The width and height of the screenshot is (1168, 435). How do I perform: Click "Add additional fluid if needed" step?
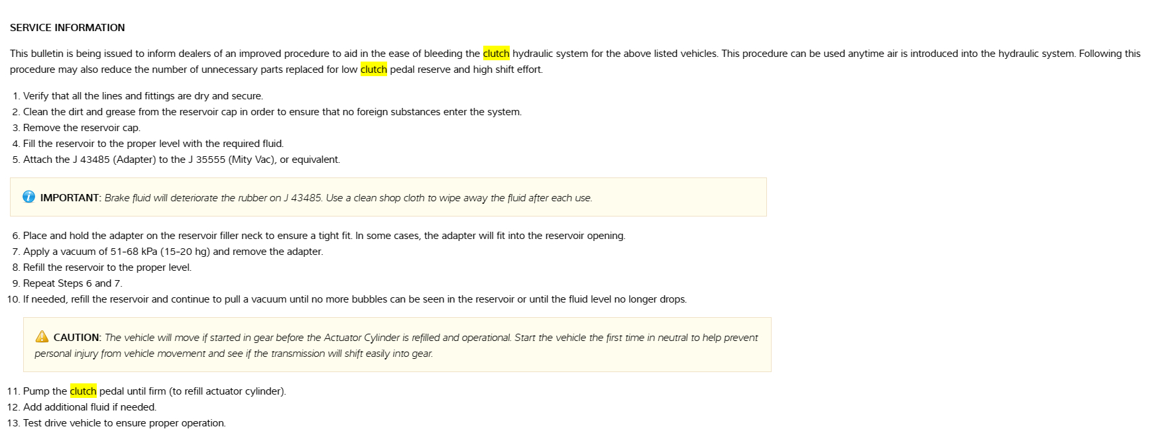point(89,407)
